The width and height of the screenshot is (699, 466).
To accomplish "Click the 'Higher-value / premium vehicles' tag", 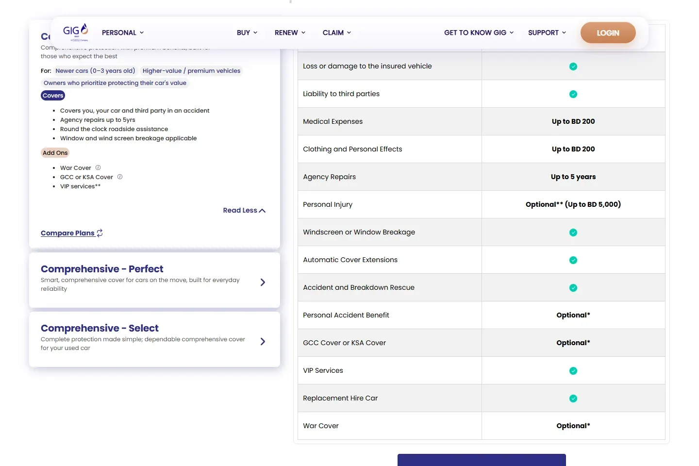I will click(191, 71).
